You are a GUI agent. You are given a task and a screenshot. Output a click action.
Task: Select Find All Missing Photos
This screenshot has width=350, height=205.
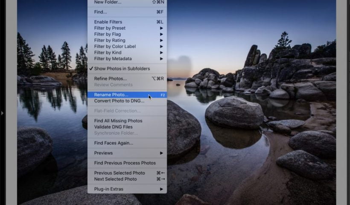tap(118, 121)
